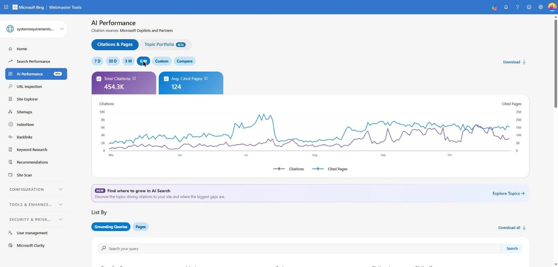Click the Download all link
This screenshot has width=558, height=267.
click(512, 228)
